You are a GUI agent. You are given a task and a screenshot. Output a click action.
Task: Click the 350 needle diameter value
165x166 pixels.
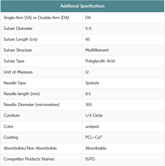[x=89, y=105]
